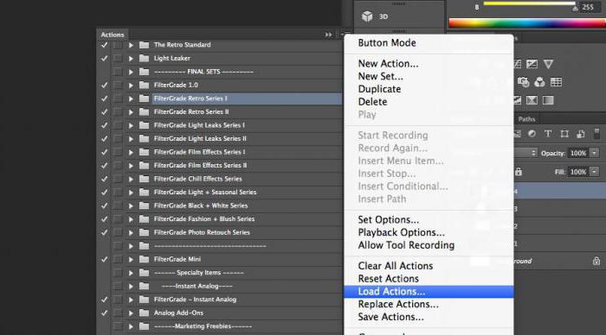
Task: Filter layers by type (T) icon
Action: pos(548,134)
